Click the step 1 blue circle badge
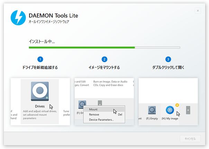Viewport: 209px width, 149px height. point(40,59)
